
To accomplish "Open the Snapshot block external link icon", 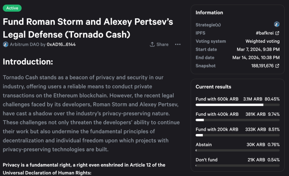I will [x=277, y=66].
